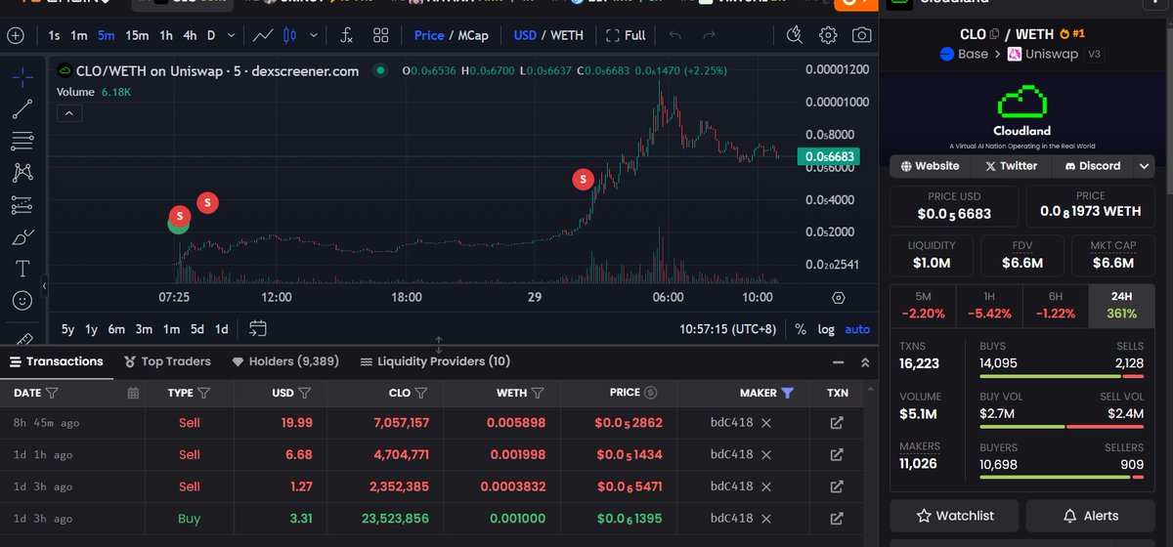The height and width of the screenshot is (547, 1173).
Task: Select the Fibonacci retracement lines tool
Action: pos(22,142)
